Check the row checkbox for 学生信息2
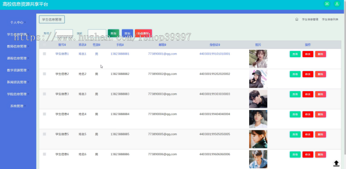 (44, 74)
